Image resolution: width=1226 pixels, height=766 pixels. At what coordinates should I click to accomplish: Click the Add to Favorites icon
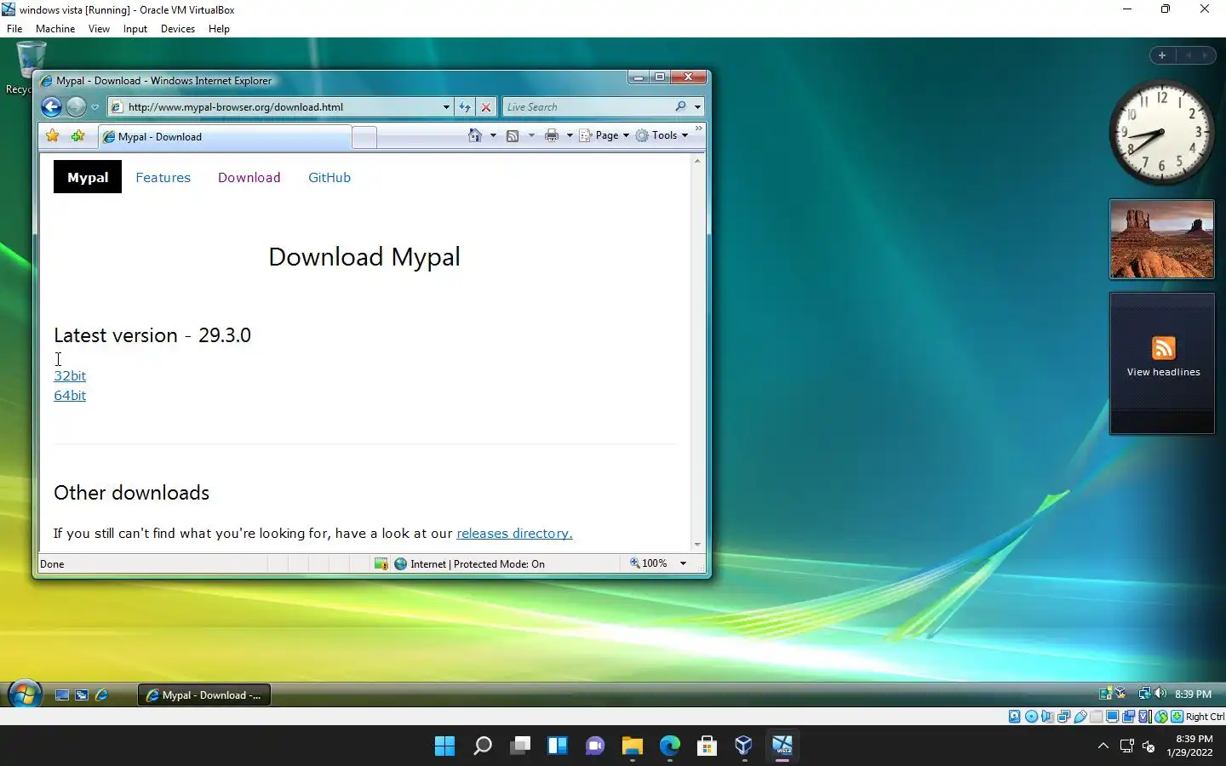(x=78, y=136)
